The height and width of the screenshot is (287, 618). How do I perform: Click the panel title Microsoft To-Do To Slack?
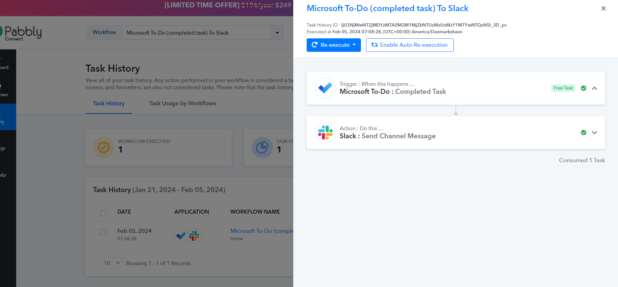(388, 8)
